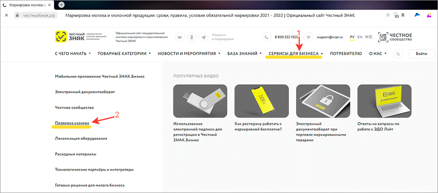Open the Odnoklassniki social icon

pos(192,37)
